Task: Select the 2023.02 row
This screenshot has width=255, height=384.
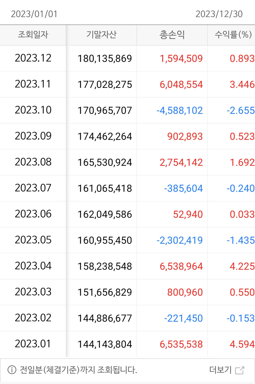Action: pyautogui.click(x=33, y=318)
